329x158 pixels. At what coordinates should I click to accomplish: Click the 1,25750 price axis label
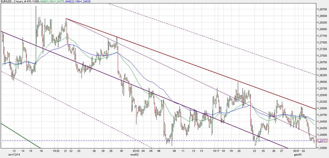pos(322,89)
